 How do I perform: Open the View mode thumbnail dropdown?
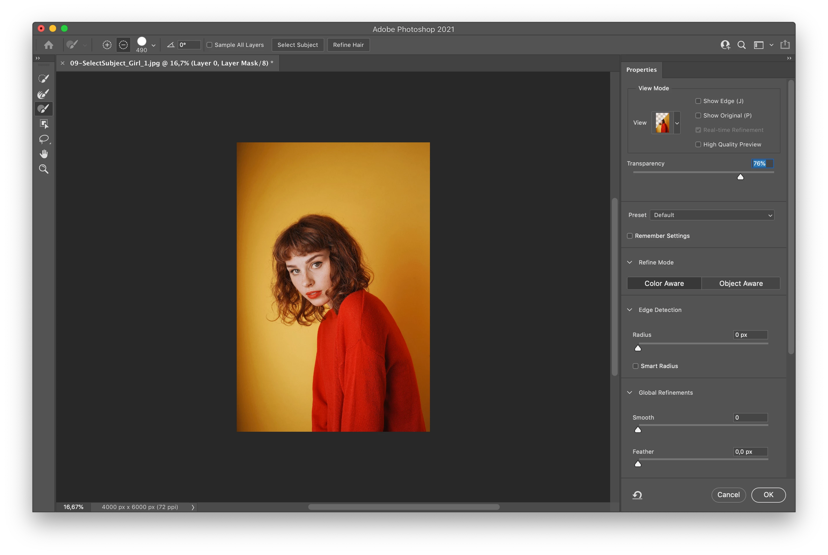pyautogui.click(x=677, y=123)
